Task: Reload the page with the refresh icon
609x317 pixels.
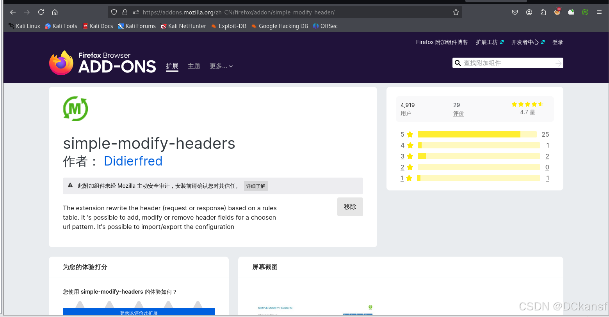Action: pyautogui.click(x=41, y=12)
